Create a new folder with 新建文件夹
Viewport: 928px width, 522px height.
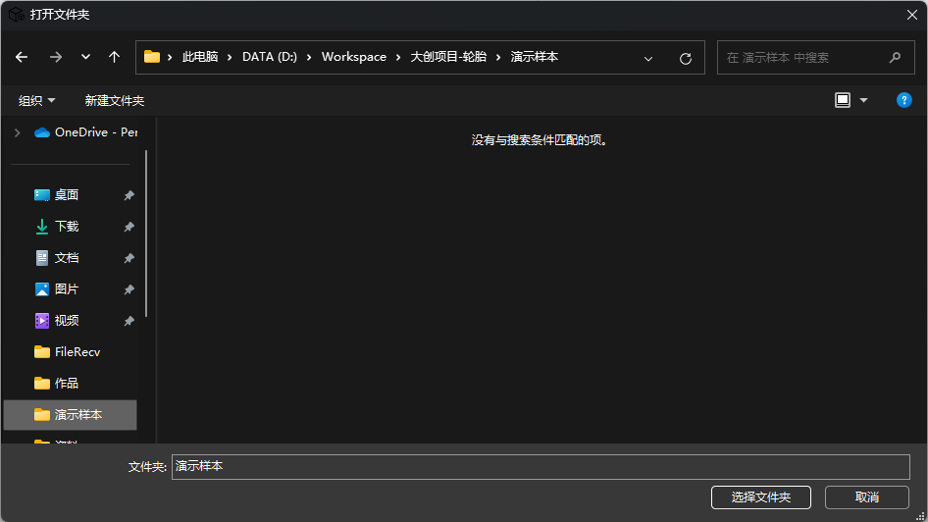[x=114, y=101]
